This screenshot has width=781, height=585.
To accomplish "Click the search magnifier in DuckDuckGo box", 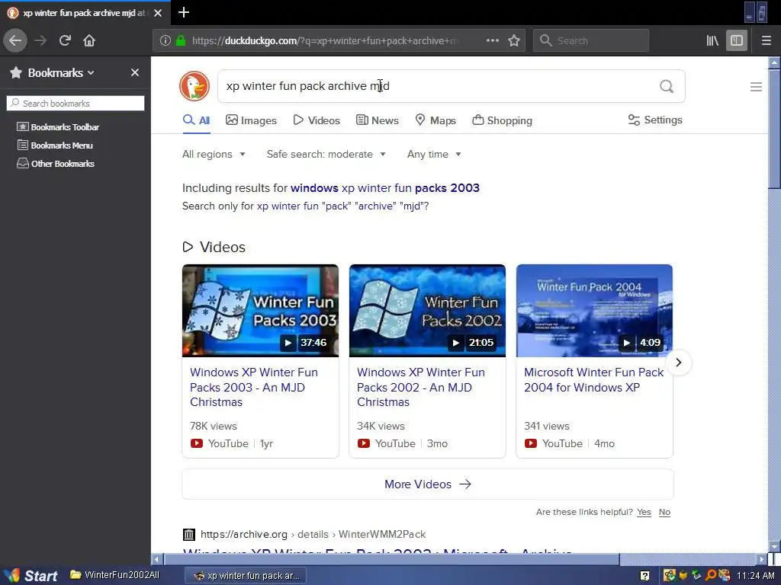I will pos(667,86).
